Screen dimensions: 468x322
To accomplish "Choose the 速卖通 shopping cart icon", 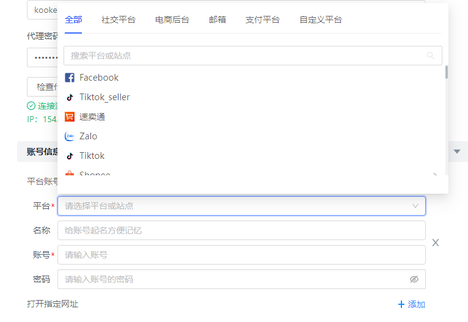I will 70,117.
